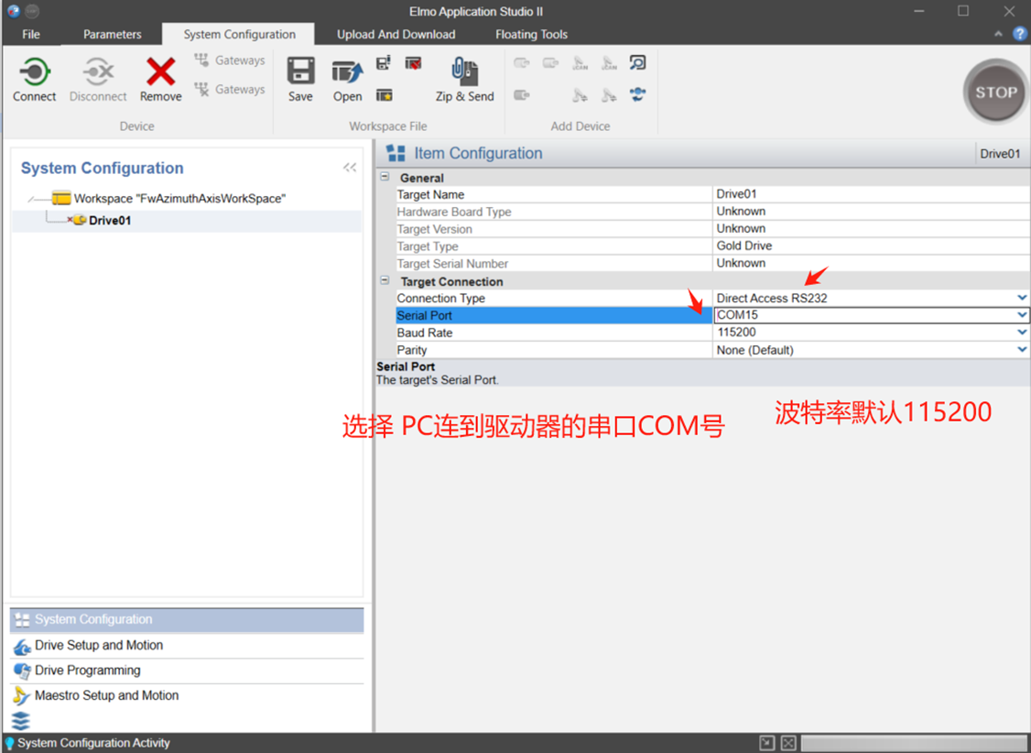Image resolution: width=1031 pixels, height=753 pixels.
Task: Click the "Connection Type" property label
Action: (440, 298)
